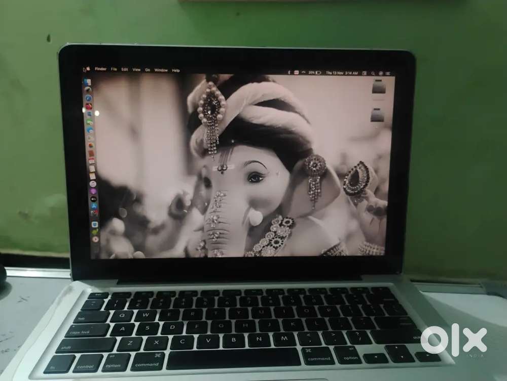The height and width of the screenshot is (381, 507).
Task: Open the Apple menu
Action: 87,69
